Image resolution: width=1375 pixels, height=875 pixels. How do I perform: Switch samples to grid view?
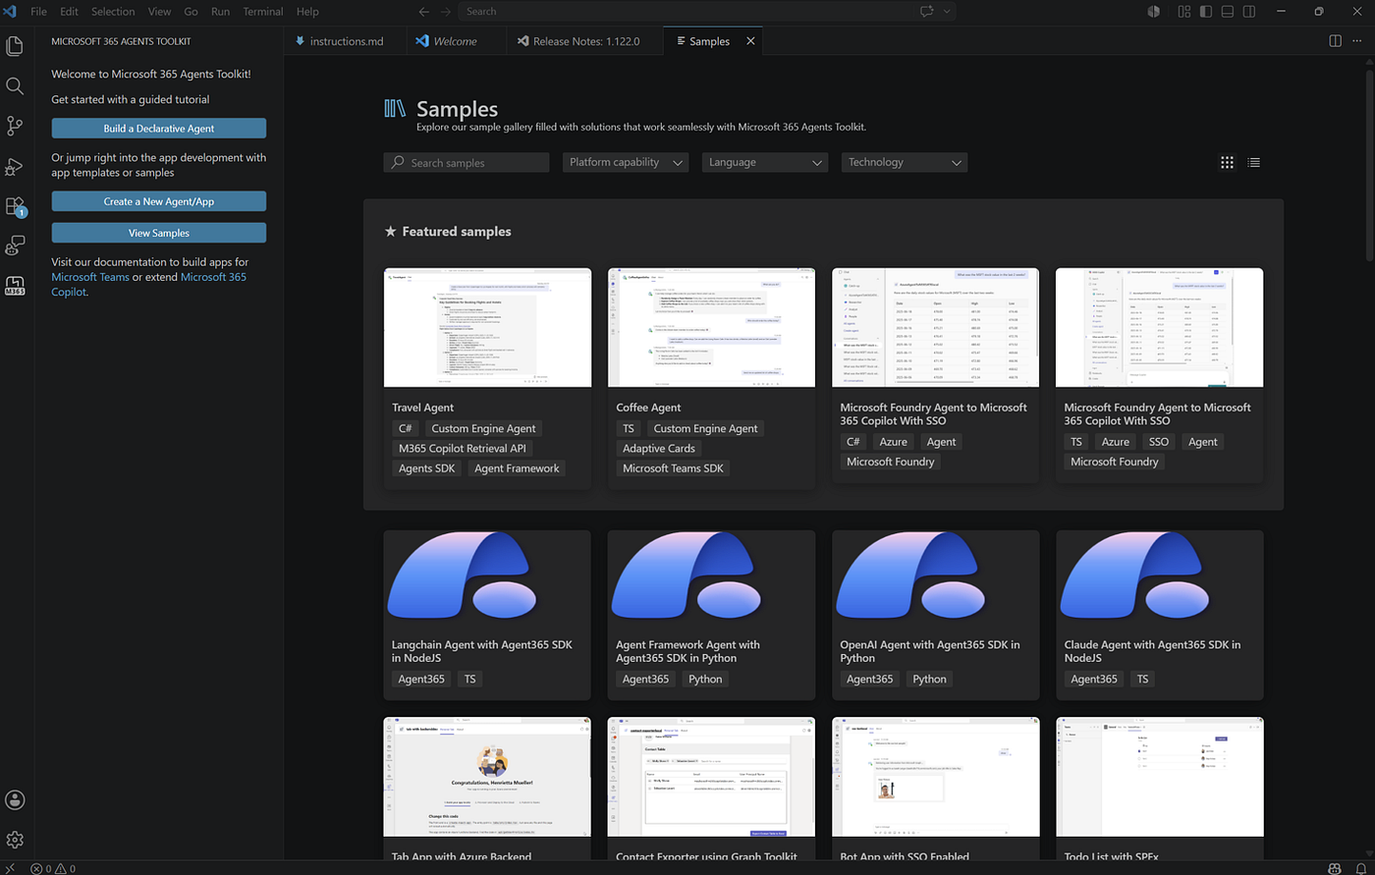point(1227,162)
